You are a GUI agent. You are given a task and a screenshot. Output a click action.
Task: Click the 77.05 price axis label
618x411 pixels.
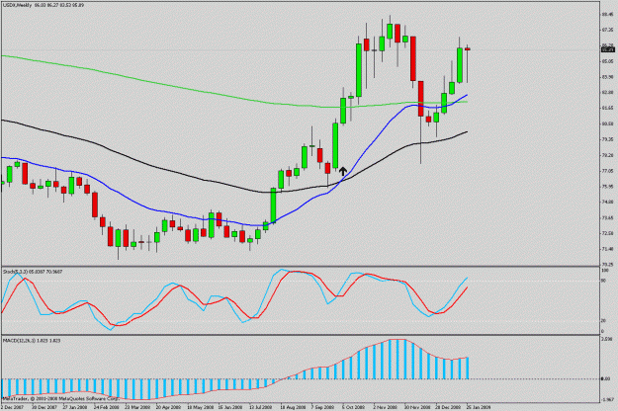608,171
